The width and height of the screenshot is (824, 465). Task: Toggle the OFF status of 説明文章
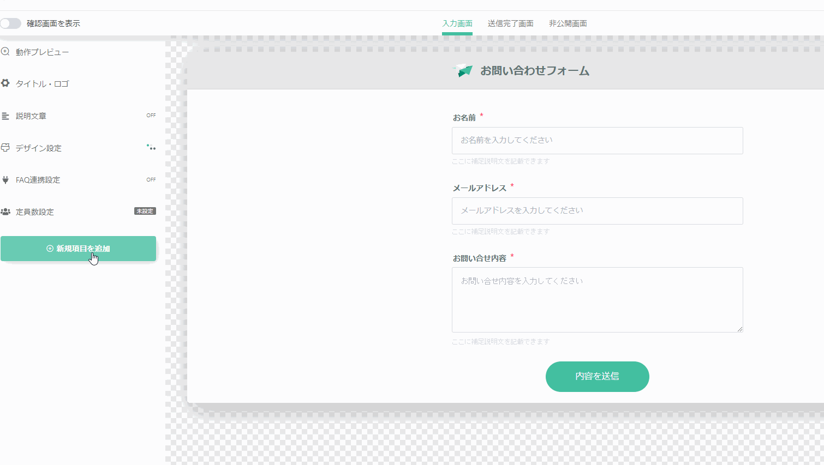coord(151,116)
